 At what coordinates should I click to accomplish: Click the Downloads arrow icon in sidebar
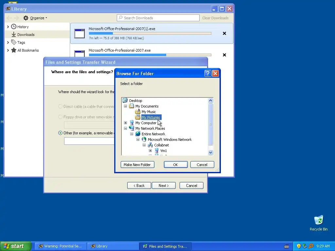[14, 34]
